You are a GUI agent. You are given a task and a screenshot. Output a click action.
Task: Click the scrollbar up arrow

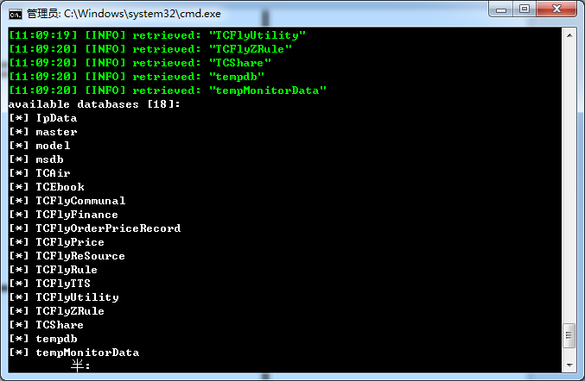pos(569,35)
